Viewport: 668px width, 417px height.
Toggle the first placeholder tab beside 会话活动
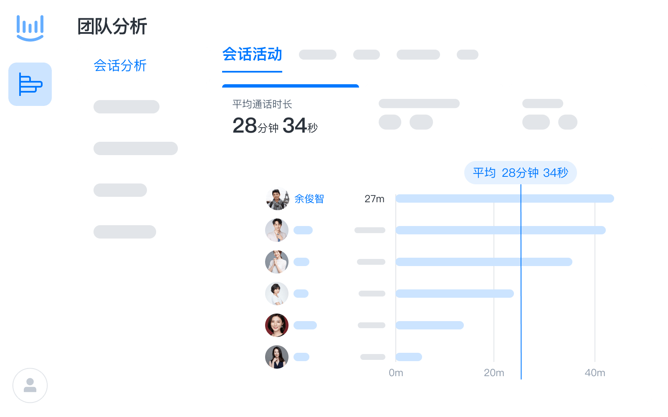point(318,55)
